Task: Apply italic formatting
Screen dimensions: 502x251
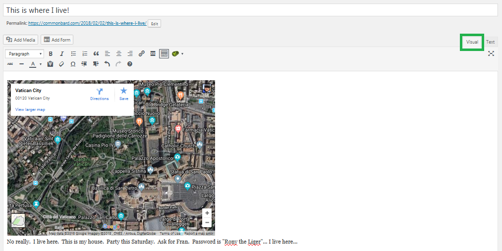Action: [62, 54]
